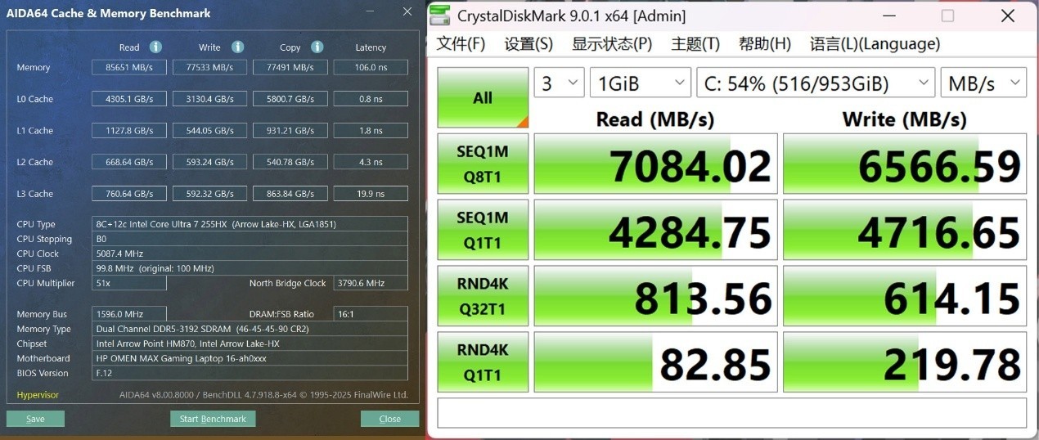1039x440 pixels.
Task: Expand the test count dropdown showing 3
Action: click(560, 83)
